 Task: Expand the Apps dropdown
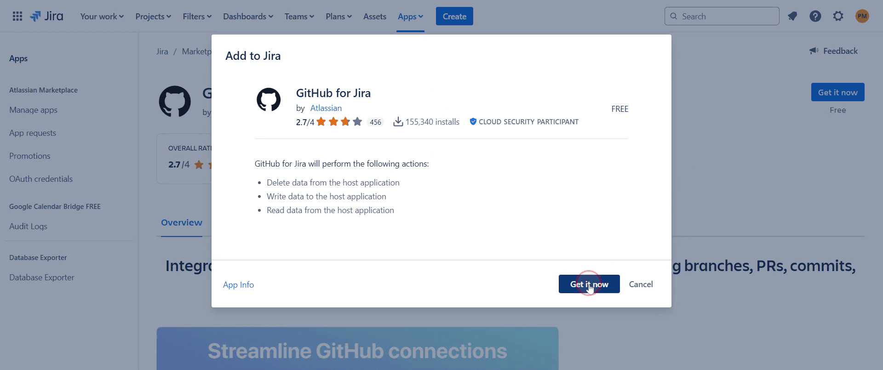tap(410, 16)
